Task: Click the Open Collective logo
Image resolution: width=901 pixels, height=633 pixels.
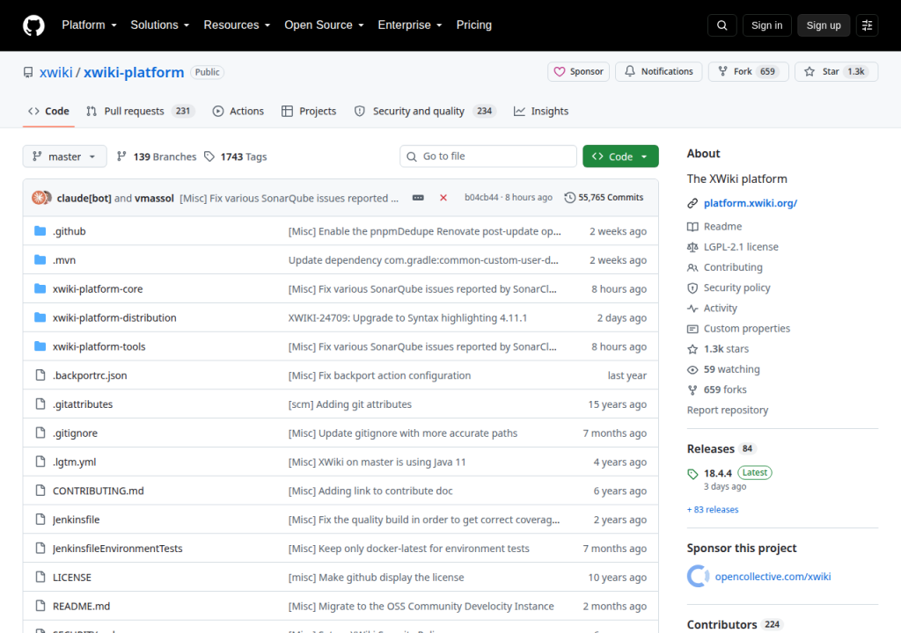Action: (x=698, y=576)
